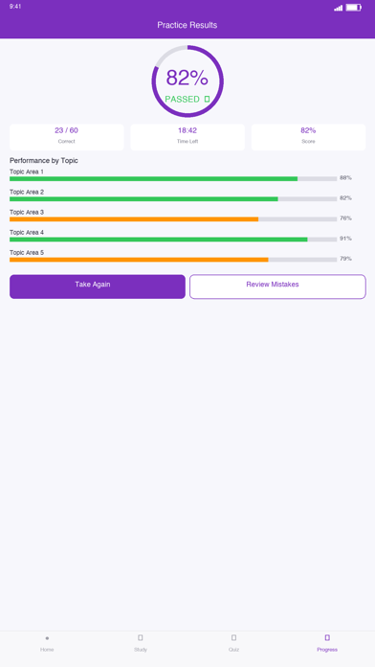Viewport: 375px width, 667px height.
Task: Select the 23 / 60 Correct card
Action: [x=67, y=137]
